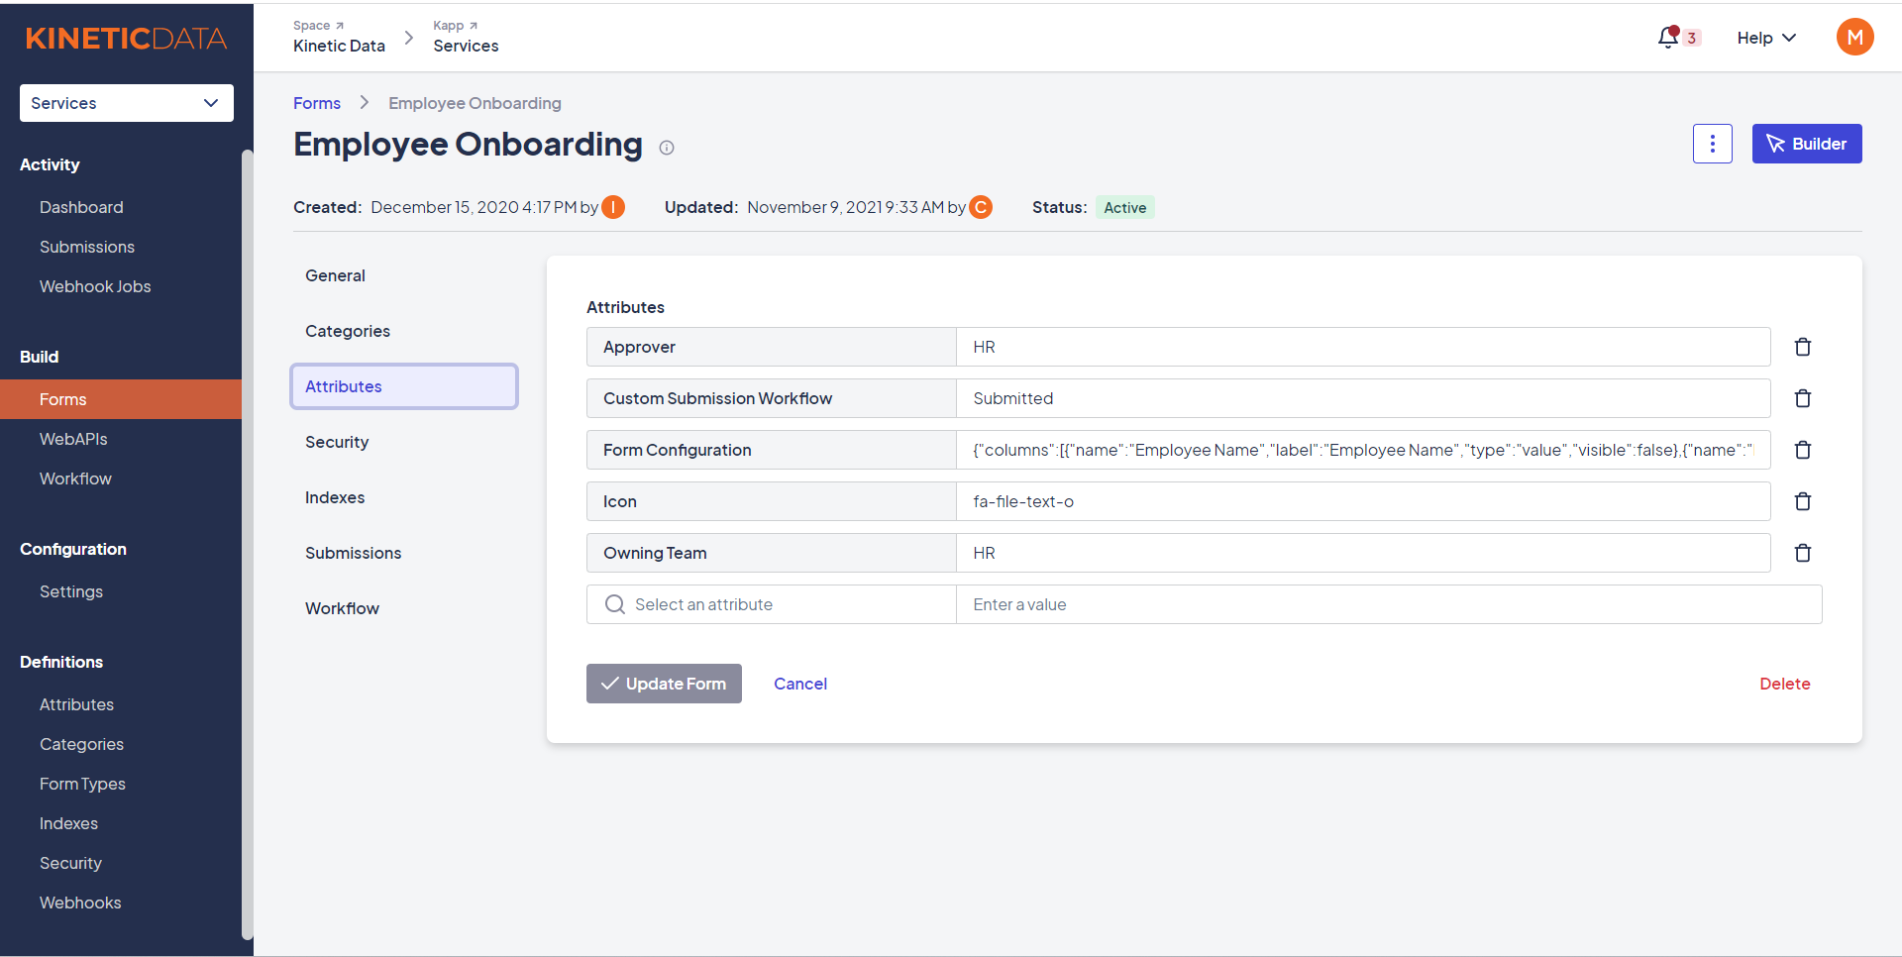This screenshot has height=957, width=1902.
Task: Show info next to Employee Onboarding title
Action: pos(667,148)
